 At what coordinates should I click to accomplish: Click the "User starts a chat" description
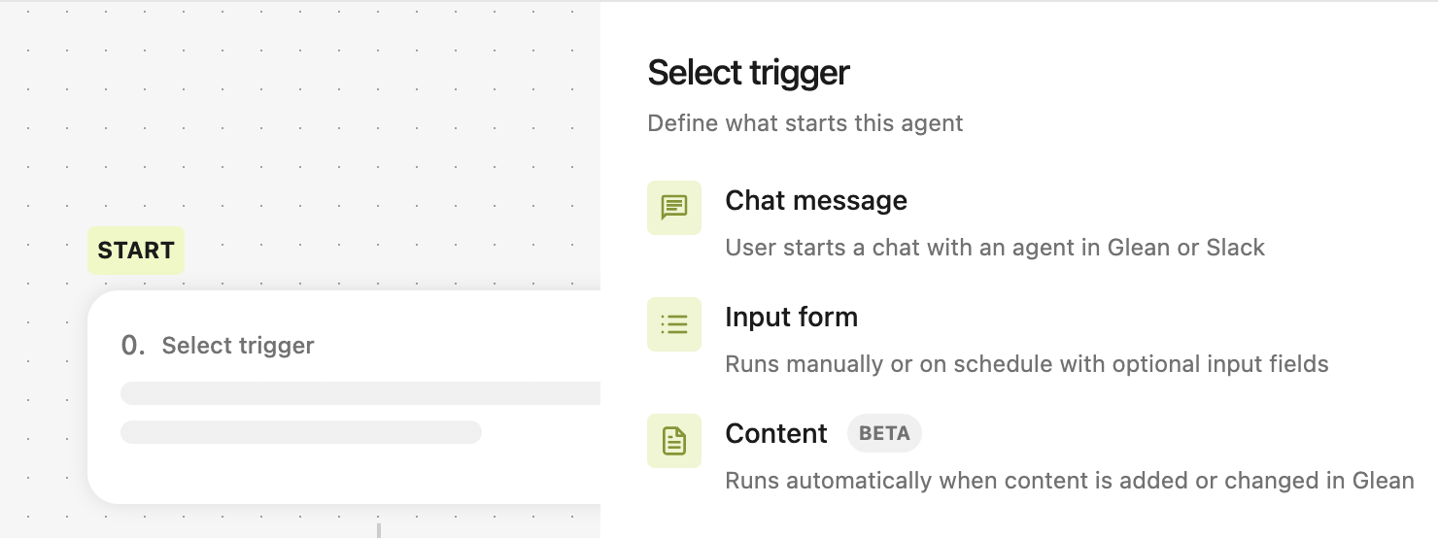(x=995, y=248)
